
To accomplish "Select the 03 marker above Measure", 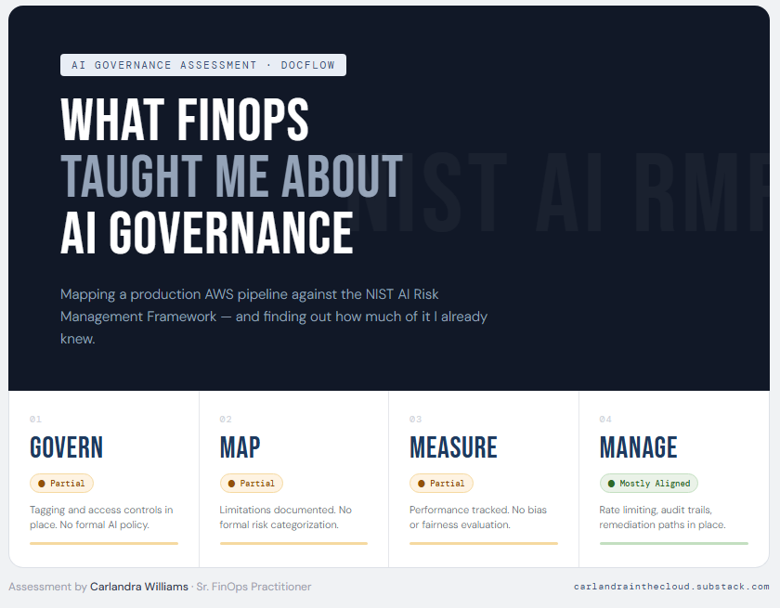I will (415, 419).
